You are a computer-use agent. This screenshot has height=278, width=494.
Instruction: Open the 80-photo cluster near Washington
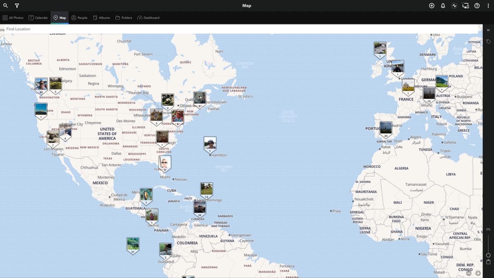[x=41, y=86]
